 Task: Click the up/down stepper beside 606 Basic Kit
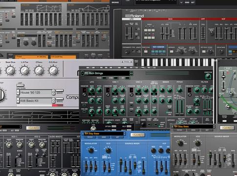[x=53, y=101]
